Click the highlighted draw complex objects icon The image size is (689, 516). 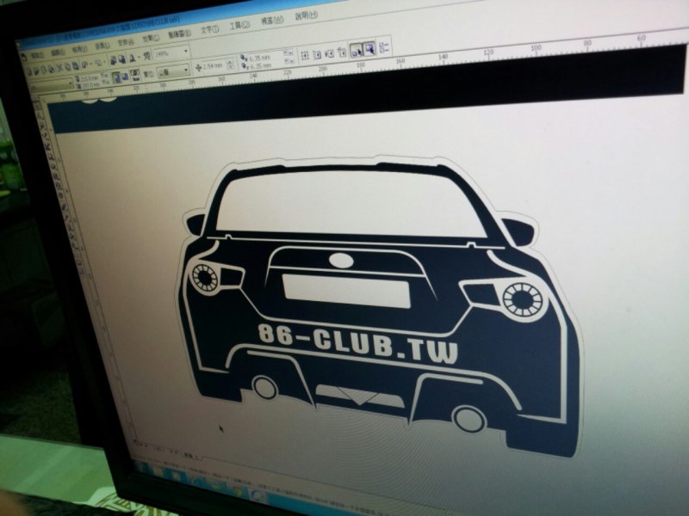(x=368, y=49)
